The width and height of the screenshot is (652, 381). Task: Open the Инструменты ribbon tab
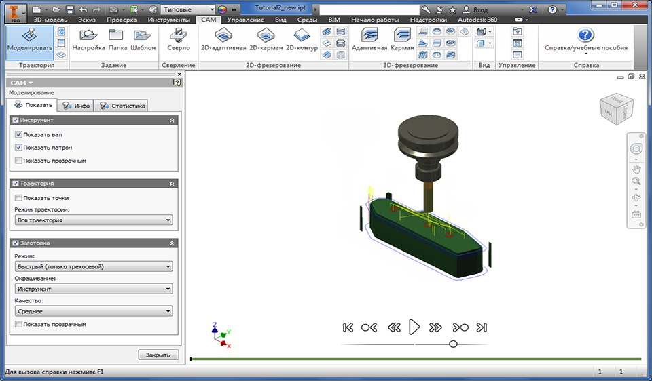pos(169,20)
